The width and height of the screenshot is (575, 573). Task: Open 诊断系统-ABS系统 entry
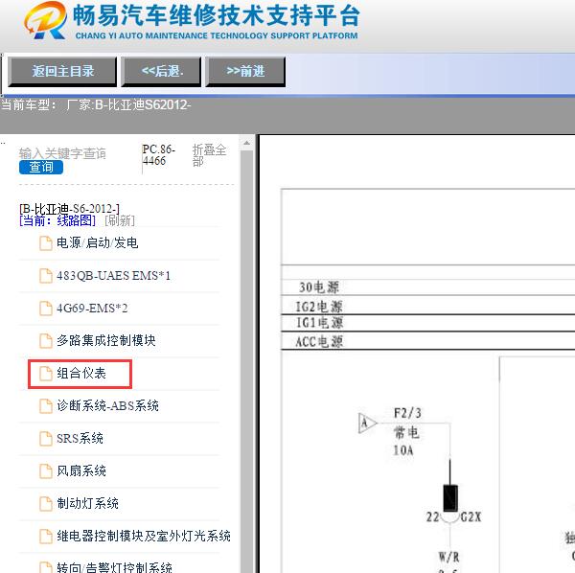(x=107, y=406)
